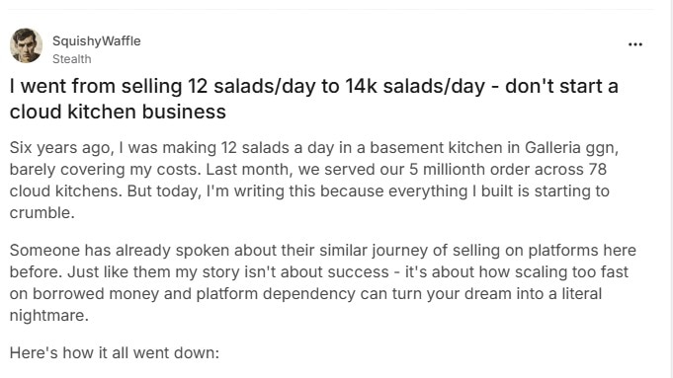The image size is (673, 378).
Task: Click the vertical scrollbar track at right edge
Action: click(668, 189)
